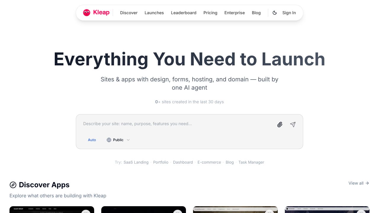The width and height of the screenshot is (379, 213).
Task: Click the Kleap logo icon
Action: [87, 12]
